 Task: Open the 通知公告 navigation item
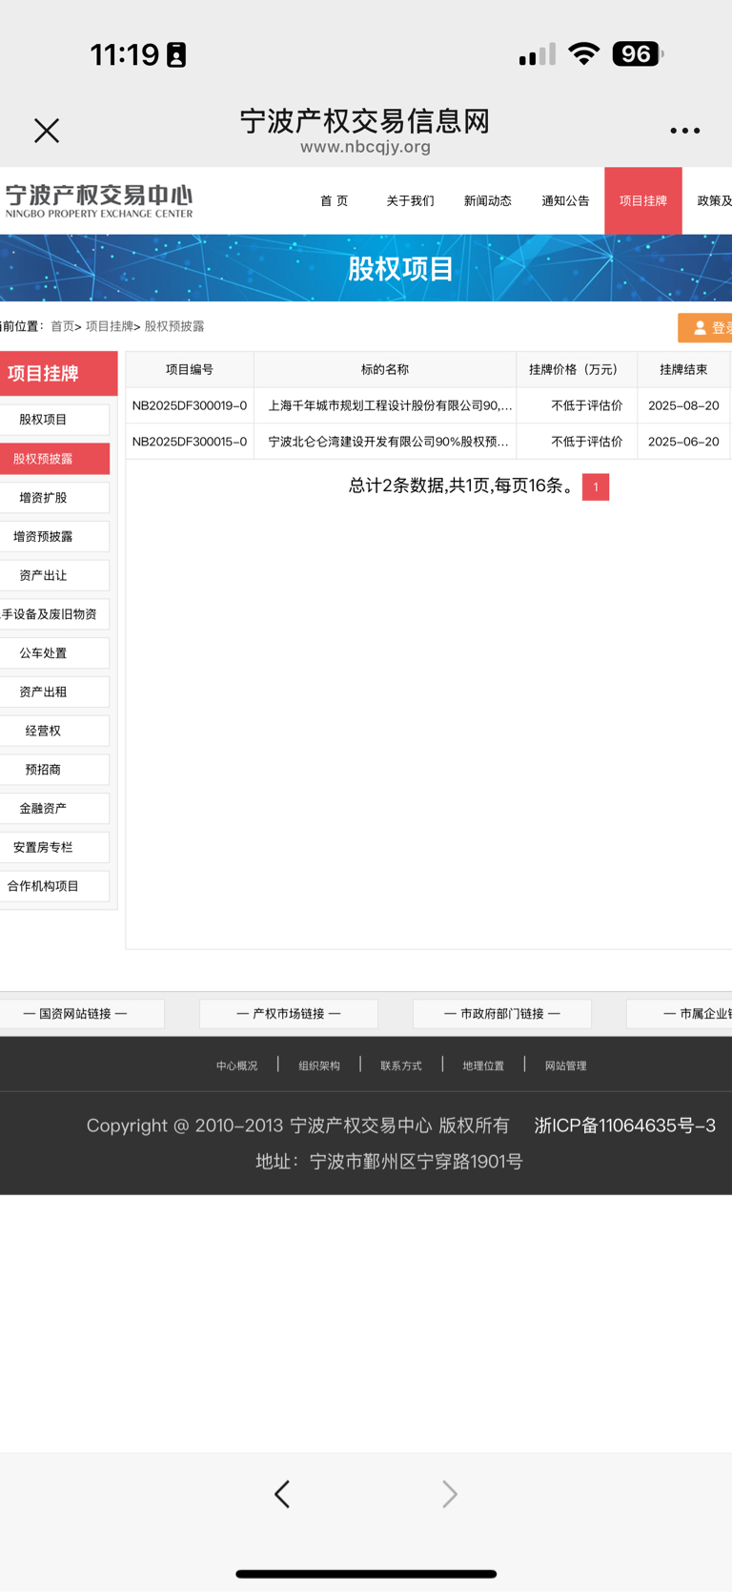click(565, 201)
